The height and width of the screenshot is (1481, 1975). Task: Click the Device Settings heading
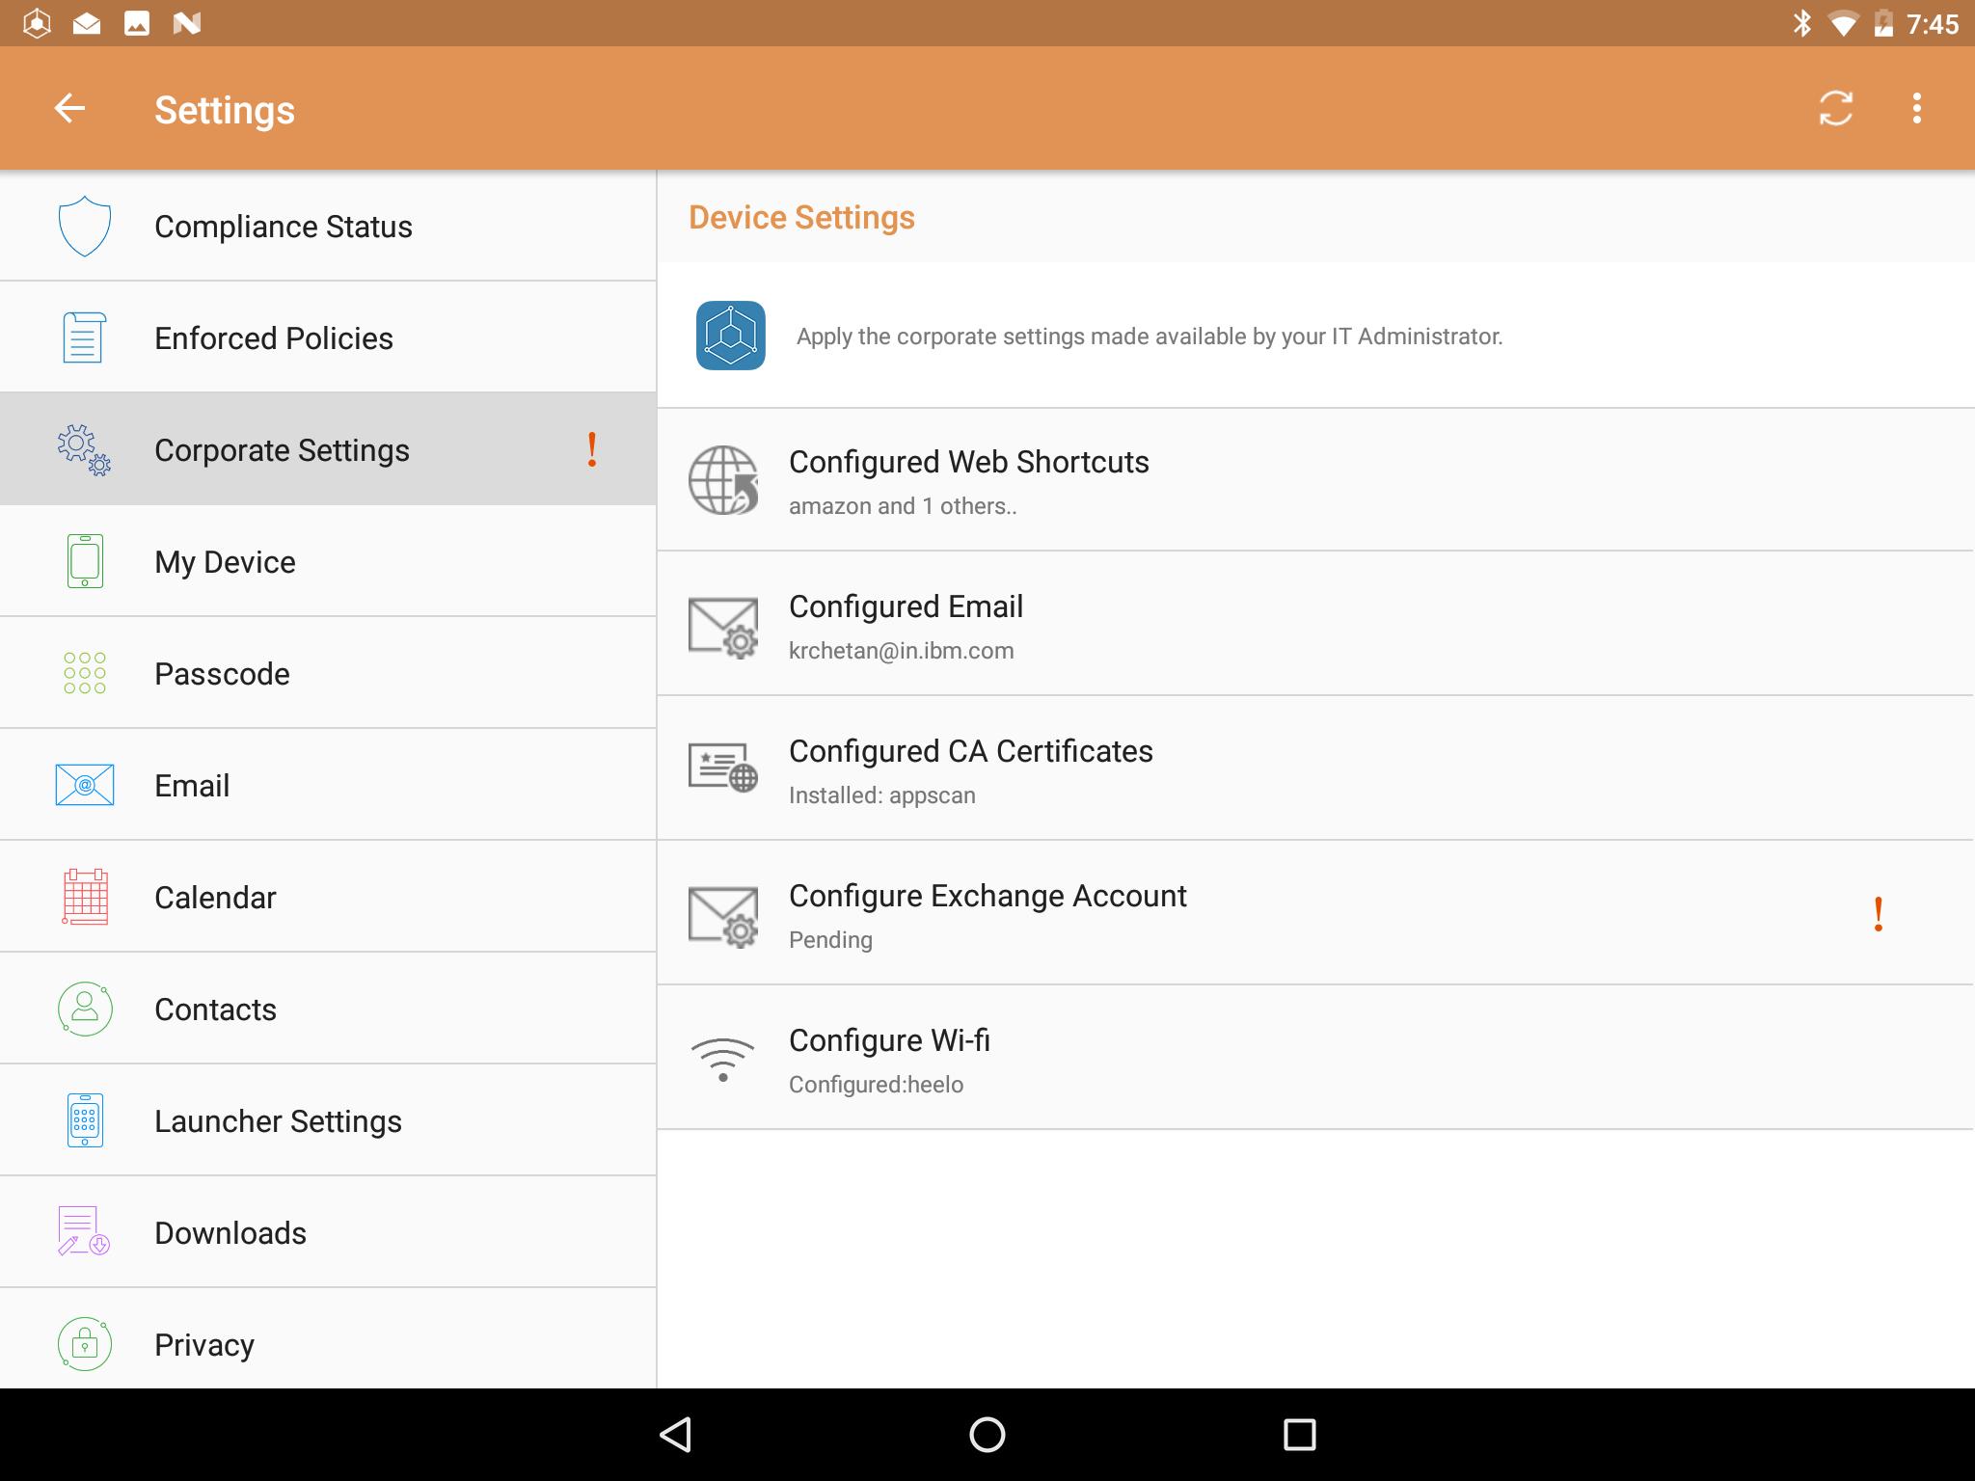[801, 218]
